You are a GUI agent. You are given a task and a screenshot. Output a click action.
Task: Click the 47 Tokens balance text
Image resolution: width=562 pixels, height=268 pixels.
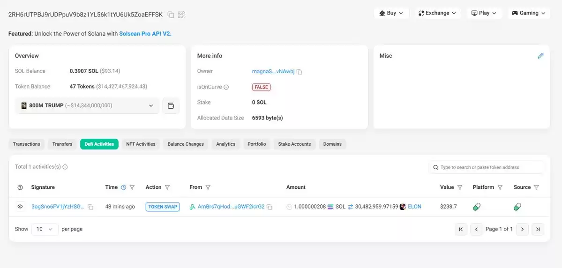pos(82,86)
